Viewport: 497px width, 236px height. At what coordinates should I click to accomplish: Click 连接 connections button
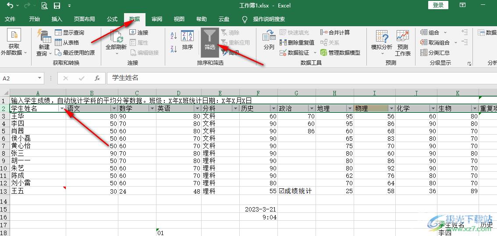pos(139,32)
